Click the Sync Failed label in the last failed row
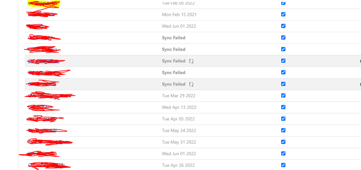 coord(173,84)
